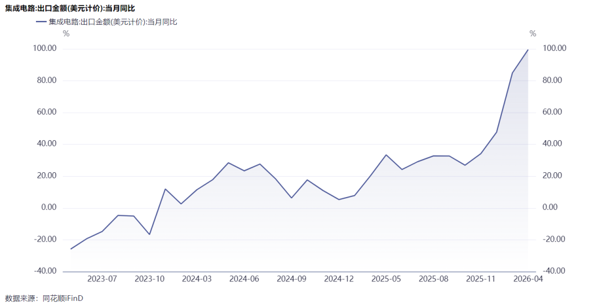
Task: Click left axis value -20.00
Action: coord(45,239)
